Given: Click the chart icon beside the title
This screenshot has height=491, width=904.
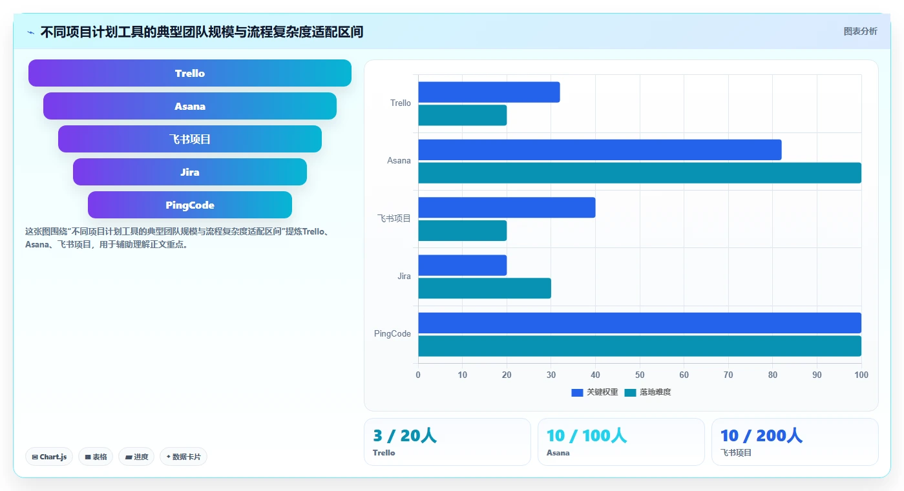Looking at the screenshot, I should pos(30,32).
